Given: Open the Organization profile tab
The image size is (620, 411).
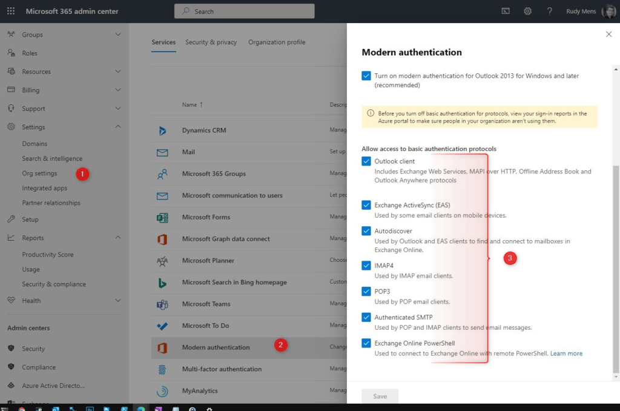Looking at the screenshot, I should 277,42.
